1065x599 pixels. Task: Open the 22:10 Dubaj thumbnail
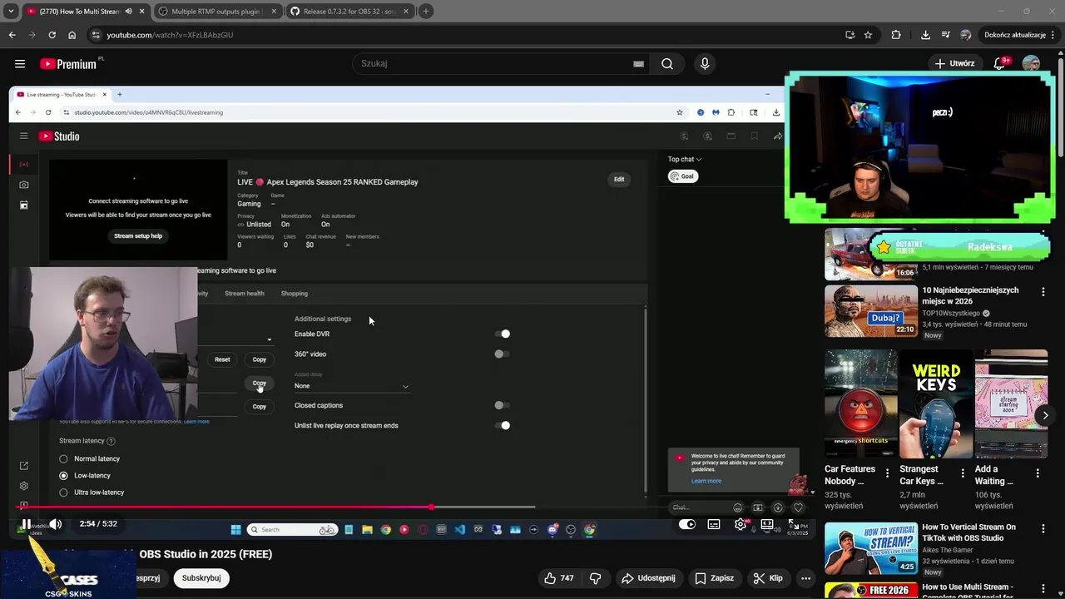pyautogui.click(x=871, y=311)
